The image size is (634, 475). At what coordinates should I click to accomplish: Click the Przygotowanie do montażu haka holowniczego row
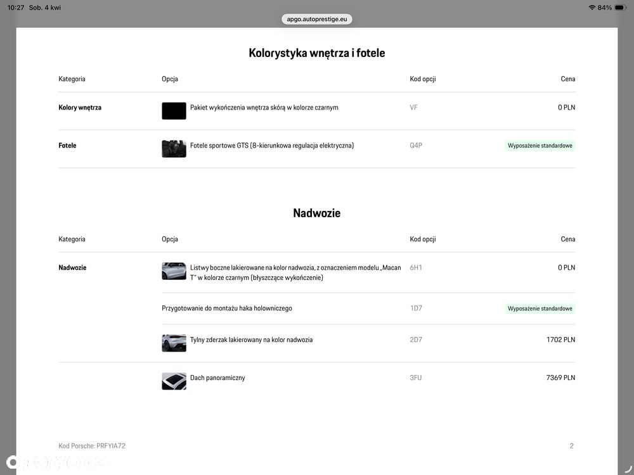click(227, 308)
